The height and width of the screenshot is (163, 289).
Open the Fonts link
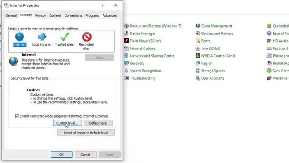pyautogui.click(x=205, y=41)
